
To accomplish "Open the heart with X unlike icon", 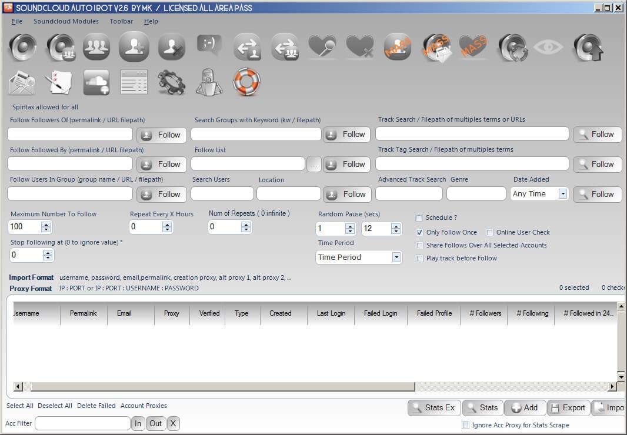I will click(360, 47).
